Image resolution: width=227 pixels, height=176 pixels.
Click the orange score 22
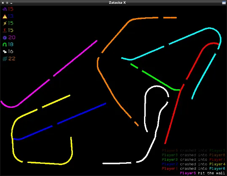point(12,59)
